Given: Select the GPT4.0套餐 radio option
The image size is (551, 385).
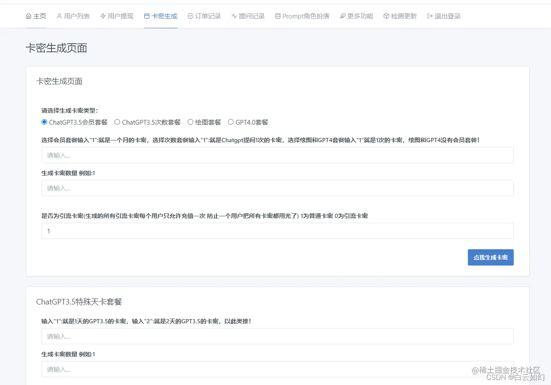Looking at the screenshot, I should click(x=231, y=122).
